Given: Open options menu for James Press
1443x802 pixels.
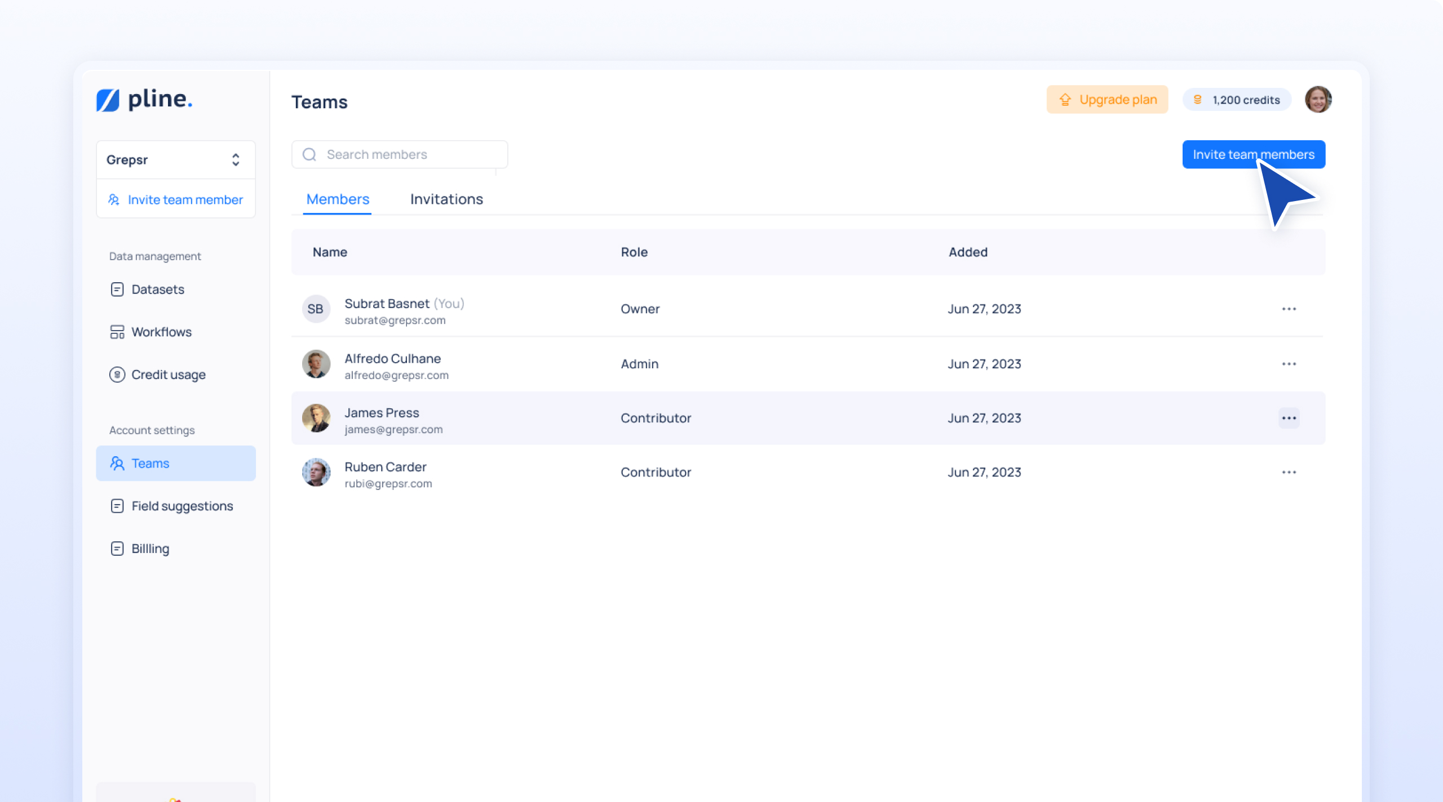Looking at the screenshot, I should tap(1290, 418).
